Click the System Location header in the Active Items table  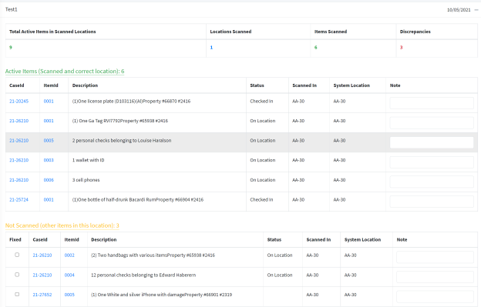[x=351, y=85]
